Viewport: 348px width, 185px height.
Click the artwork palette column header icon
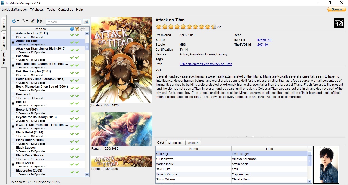(x=77, y=29)
